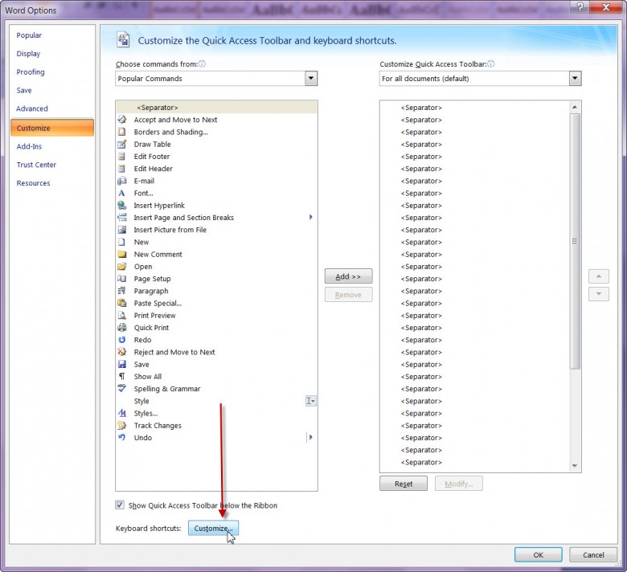Select the Show All pilcrow icon
Viewport: 627px width, 572px height.
pyautogui.click(x=122, y=377)
